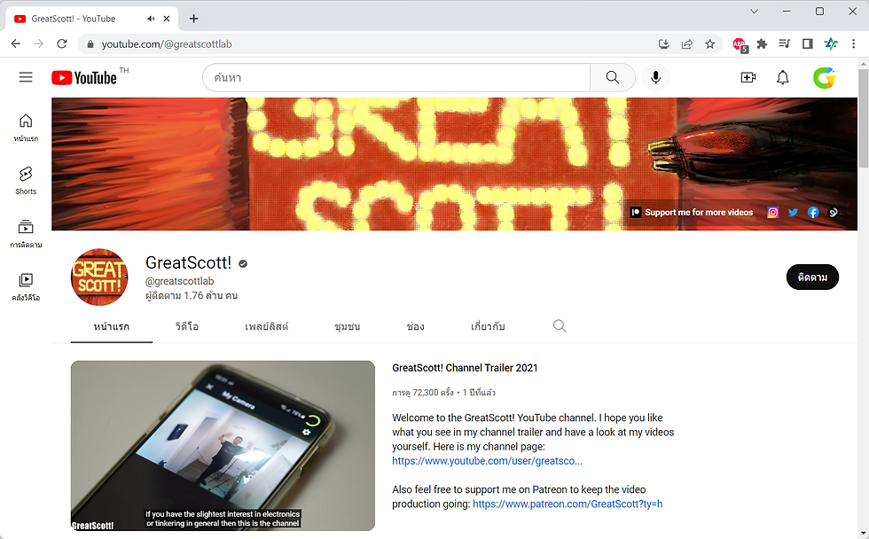Click the @greatscottlab handle text
Screen dimensions: 869x539
point(179,281)
